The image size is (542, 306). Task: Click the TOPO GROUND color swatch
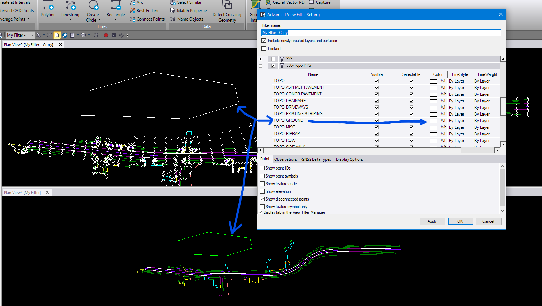coord(433,121)
